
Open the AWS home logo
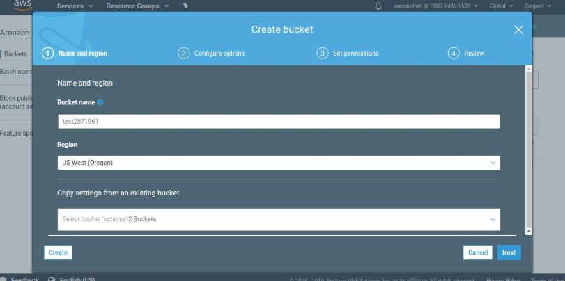pos(23,5)
